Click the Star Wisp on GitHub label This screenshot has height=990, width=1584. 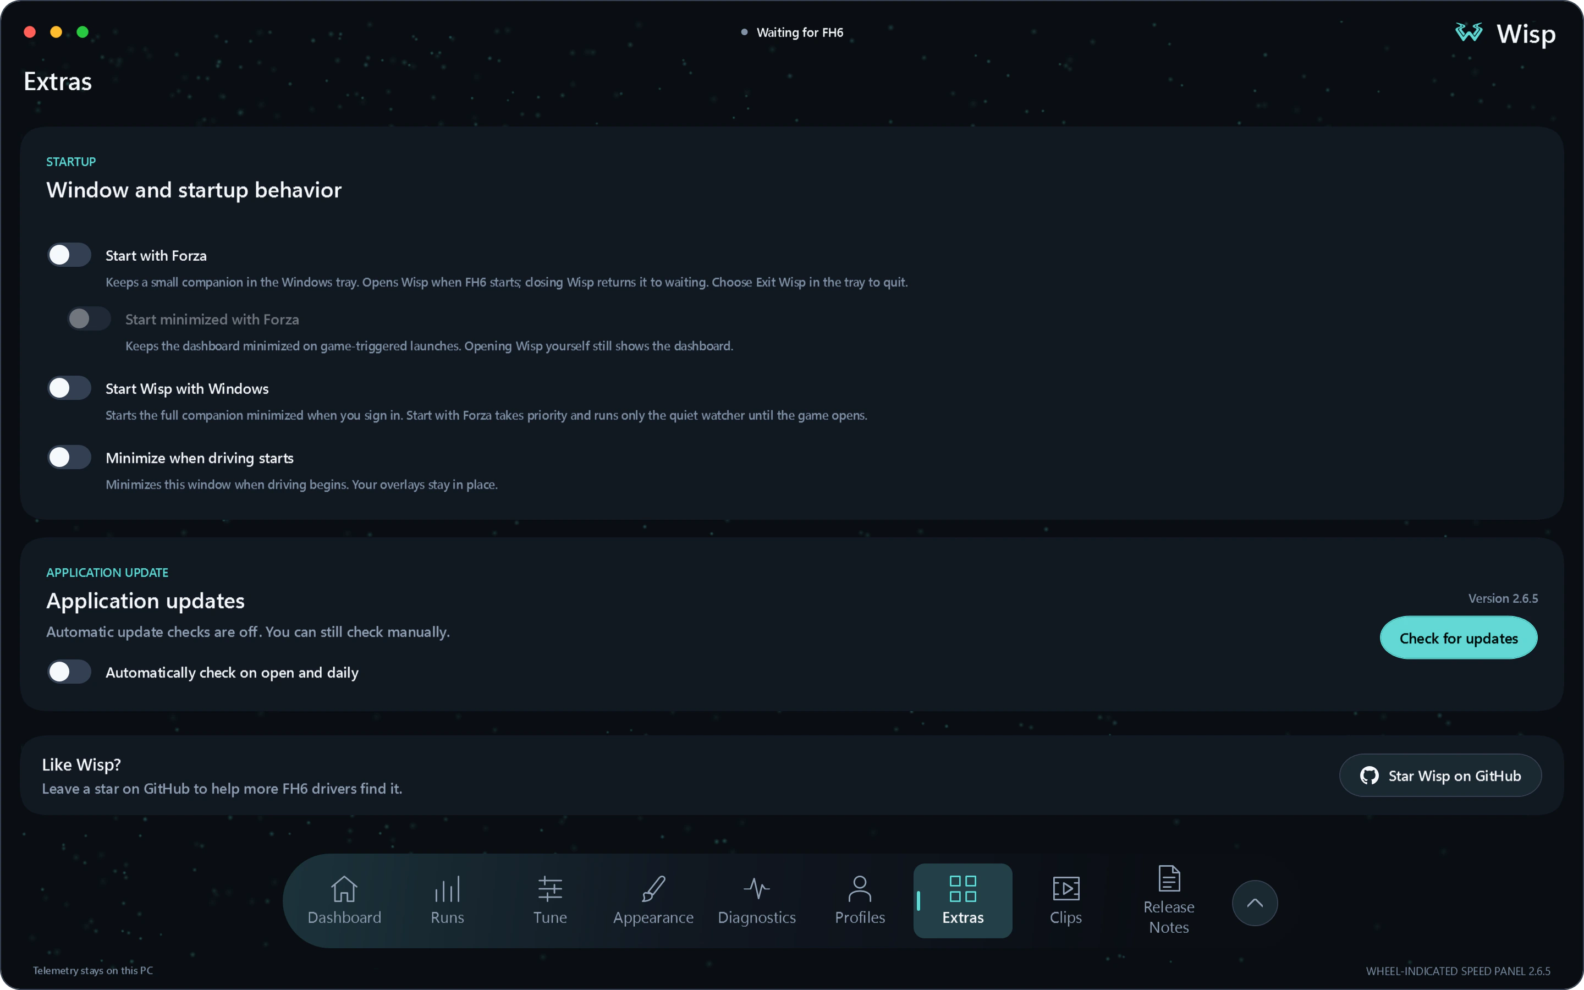1454,776
